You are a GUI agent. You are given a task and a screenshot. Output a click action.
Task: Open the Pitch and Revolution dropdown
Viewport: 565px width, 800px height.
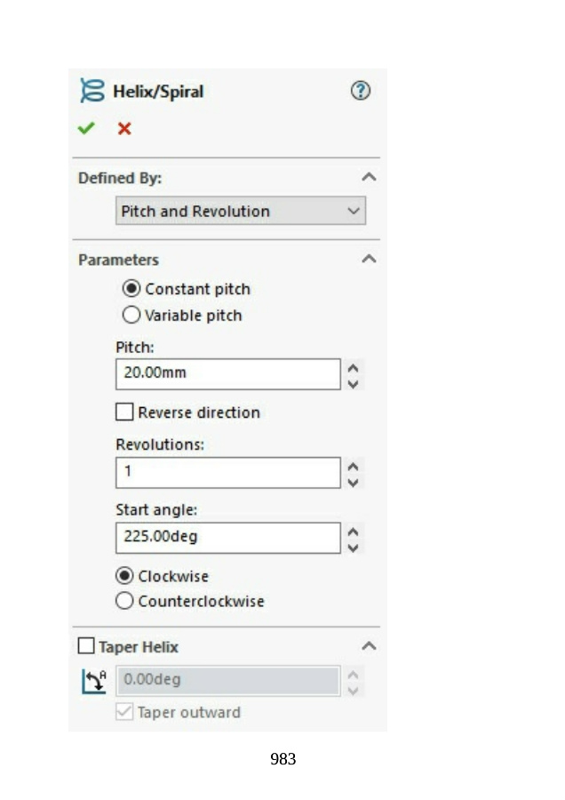[241, 212]
